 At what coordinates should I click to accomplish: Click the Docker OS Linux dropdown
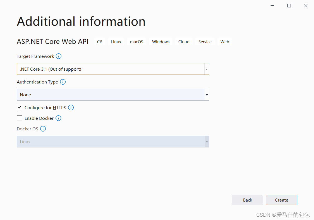(x=113, y=142)
